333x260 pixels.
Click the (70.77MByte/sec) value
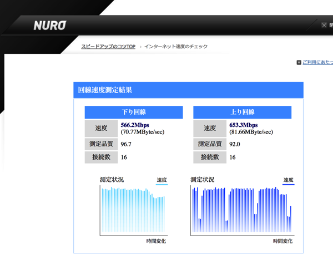(x=143, y=132)
